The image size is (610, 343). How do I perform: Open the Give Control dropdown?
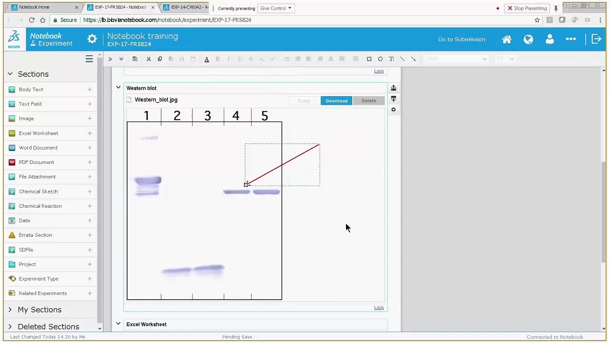[276, 8]
